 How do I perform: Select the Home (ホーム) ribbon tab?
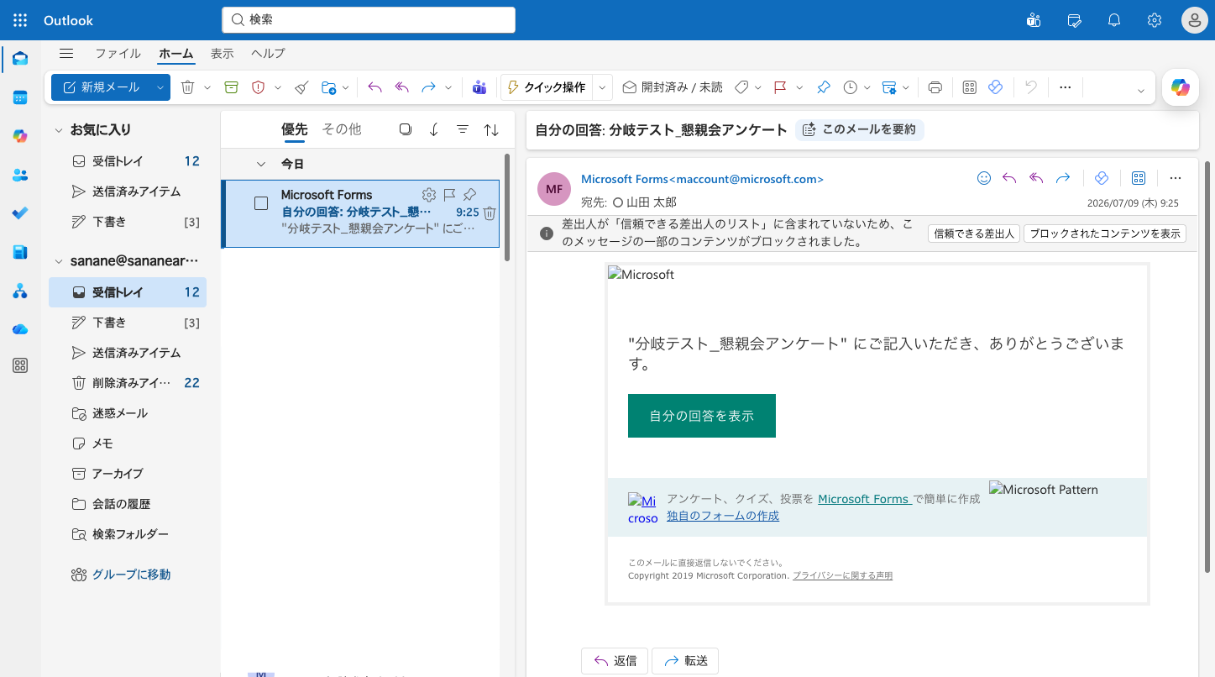[176, 54]
